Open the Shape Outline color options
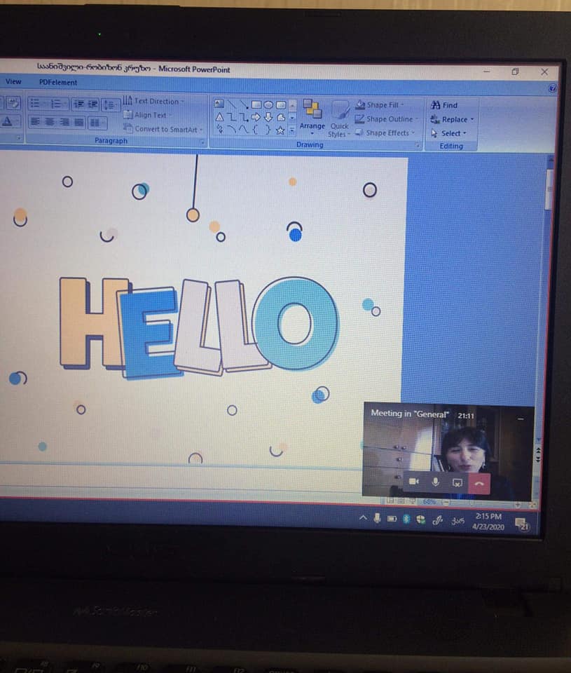571x673 pixels. click(387, 119)
